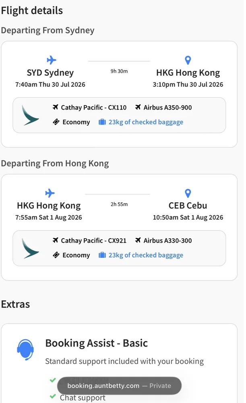
Task: Tap the booking.auntbetty.com address pill
Action: pos(119,386)
